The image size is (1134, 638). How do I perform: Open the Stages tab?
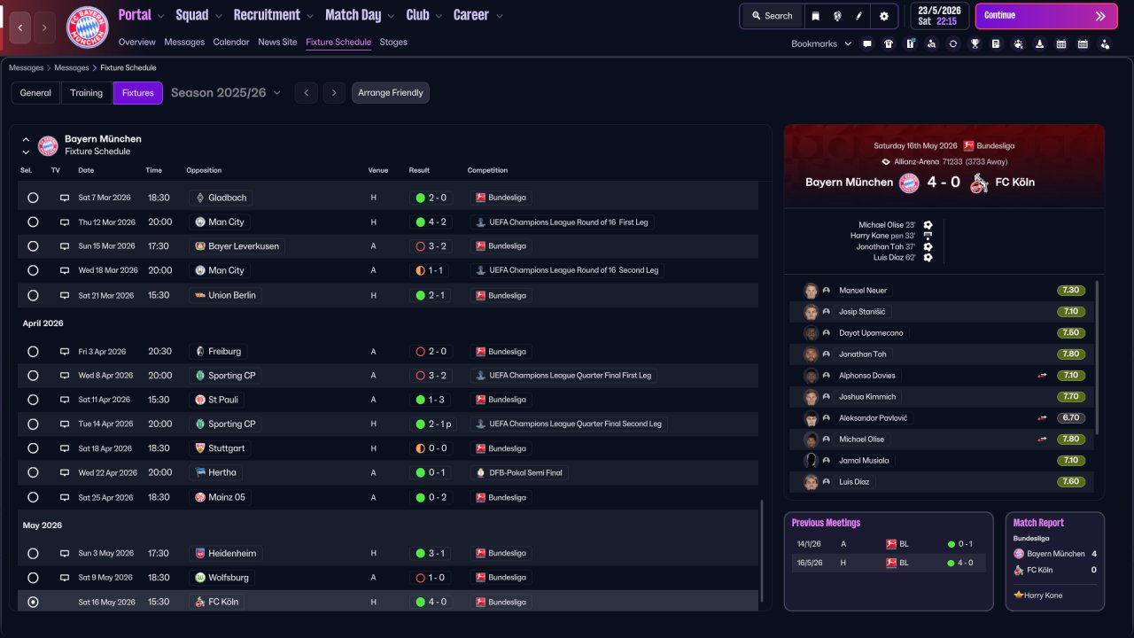click(393, 42)
